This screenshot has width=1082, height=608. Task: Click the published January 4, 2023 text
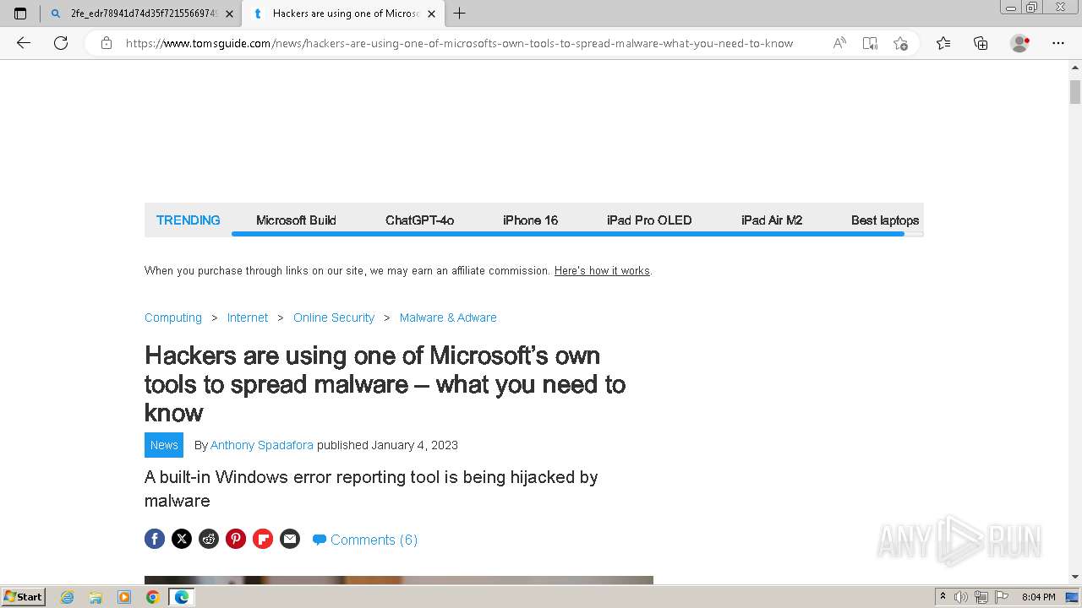pos(387,445)
